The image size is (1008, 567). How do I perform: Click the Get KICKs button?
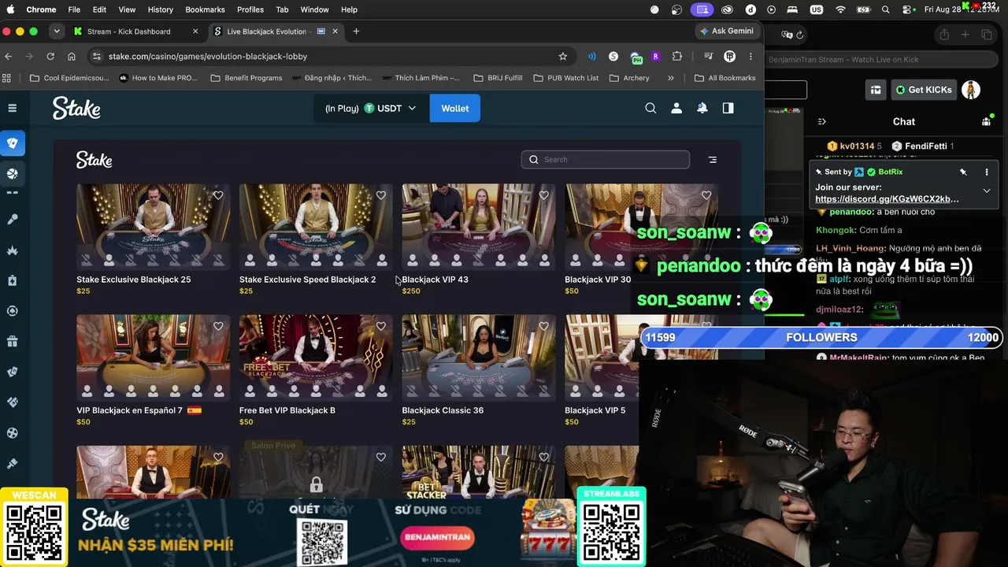[x=924, y=90]
